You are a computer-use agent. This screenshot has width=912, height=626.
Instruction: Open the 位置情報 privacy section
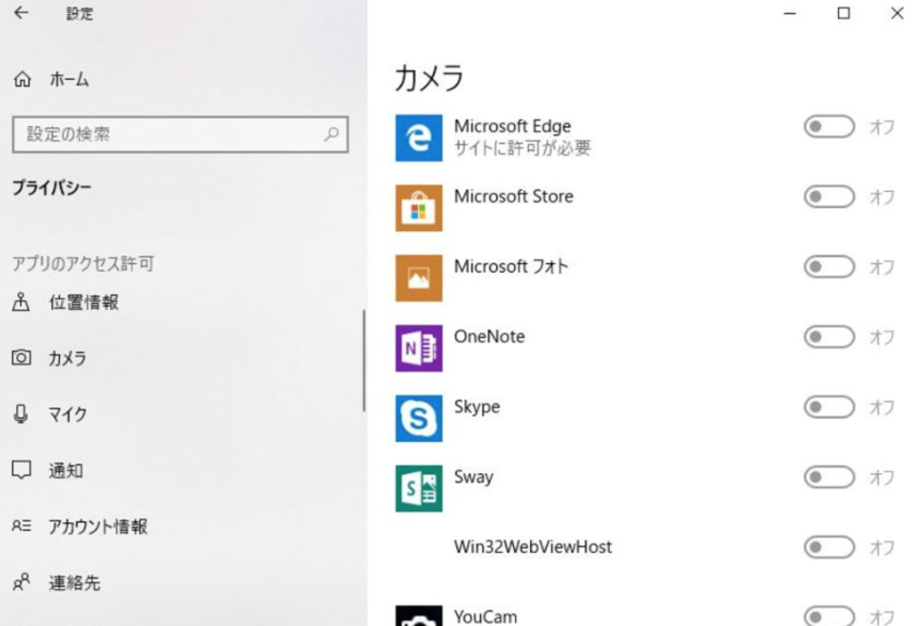pos(84,302)
